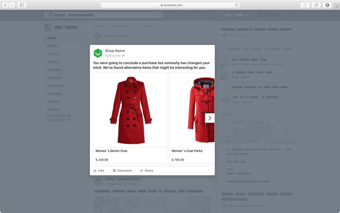The height and width of the screenshot is (213, 340).
Task: Click the Women`s Denim Coat product title
Action: pyautogui.click(x=112, y=151)
